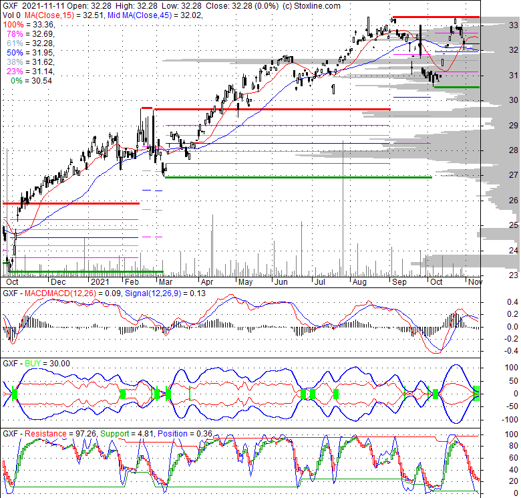Click MACD axis label '-0.4'
This screenshot has width=521, height=498.
(x=511, y=351)
